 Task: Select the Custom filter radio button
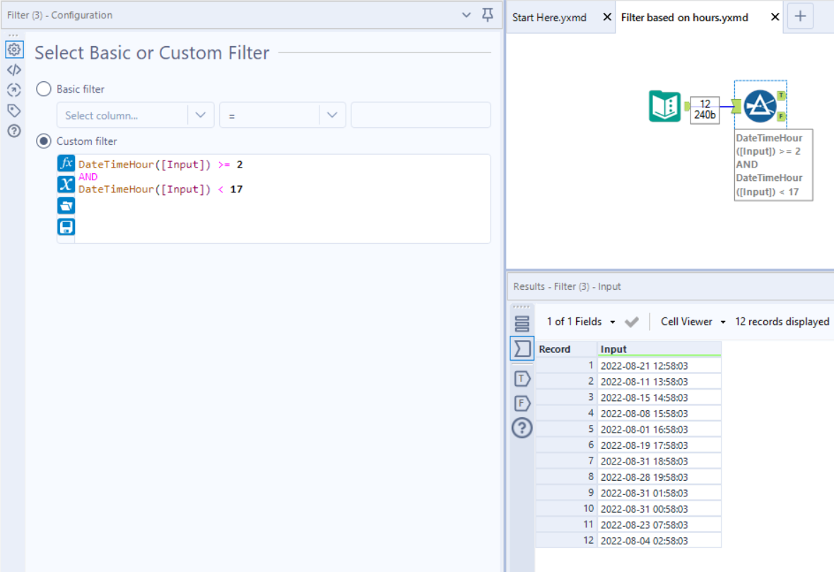pyautogui.click(x=43, y=141)
